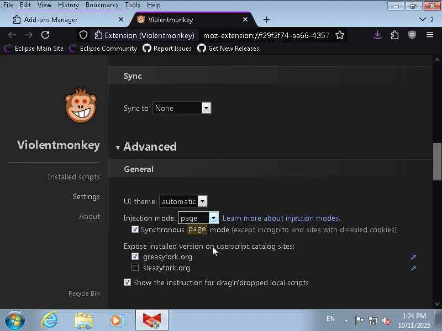442x331 pixels.
Task: Open the File menu
Action: click(x=8, y=5)
